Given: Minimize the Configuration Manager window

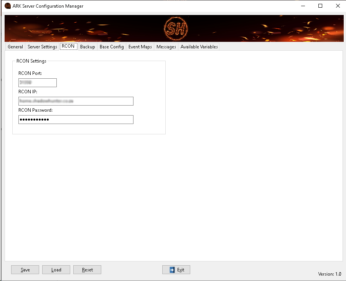Looking at the screenshot, I should pyautogui.click(x=303, y=6).
